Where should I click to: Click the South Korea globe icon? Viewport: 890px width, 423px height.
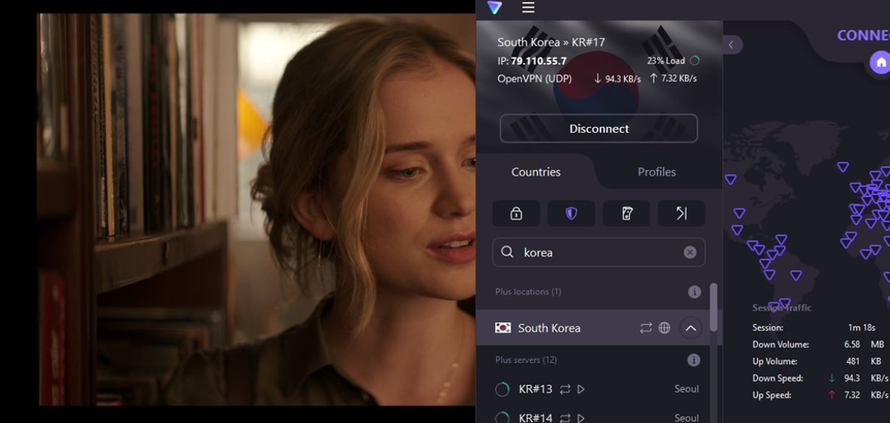[x=665, y=328]
